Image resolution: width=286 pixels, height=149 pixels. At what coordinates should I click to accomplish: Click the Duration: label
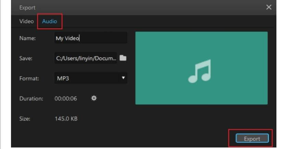pyautogui.click(x=31, y=98)
